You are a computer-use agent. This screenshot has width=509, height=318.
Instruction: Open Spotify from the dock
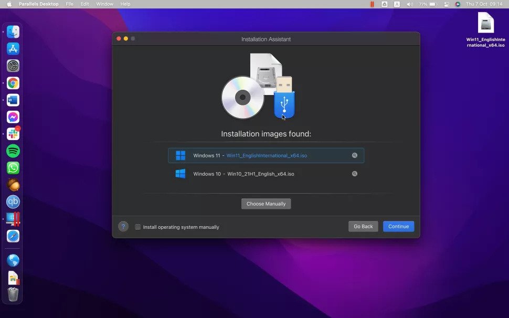[13, 151]
